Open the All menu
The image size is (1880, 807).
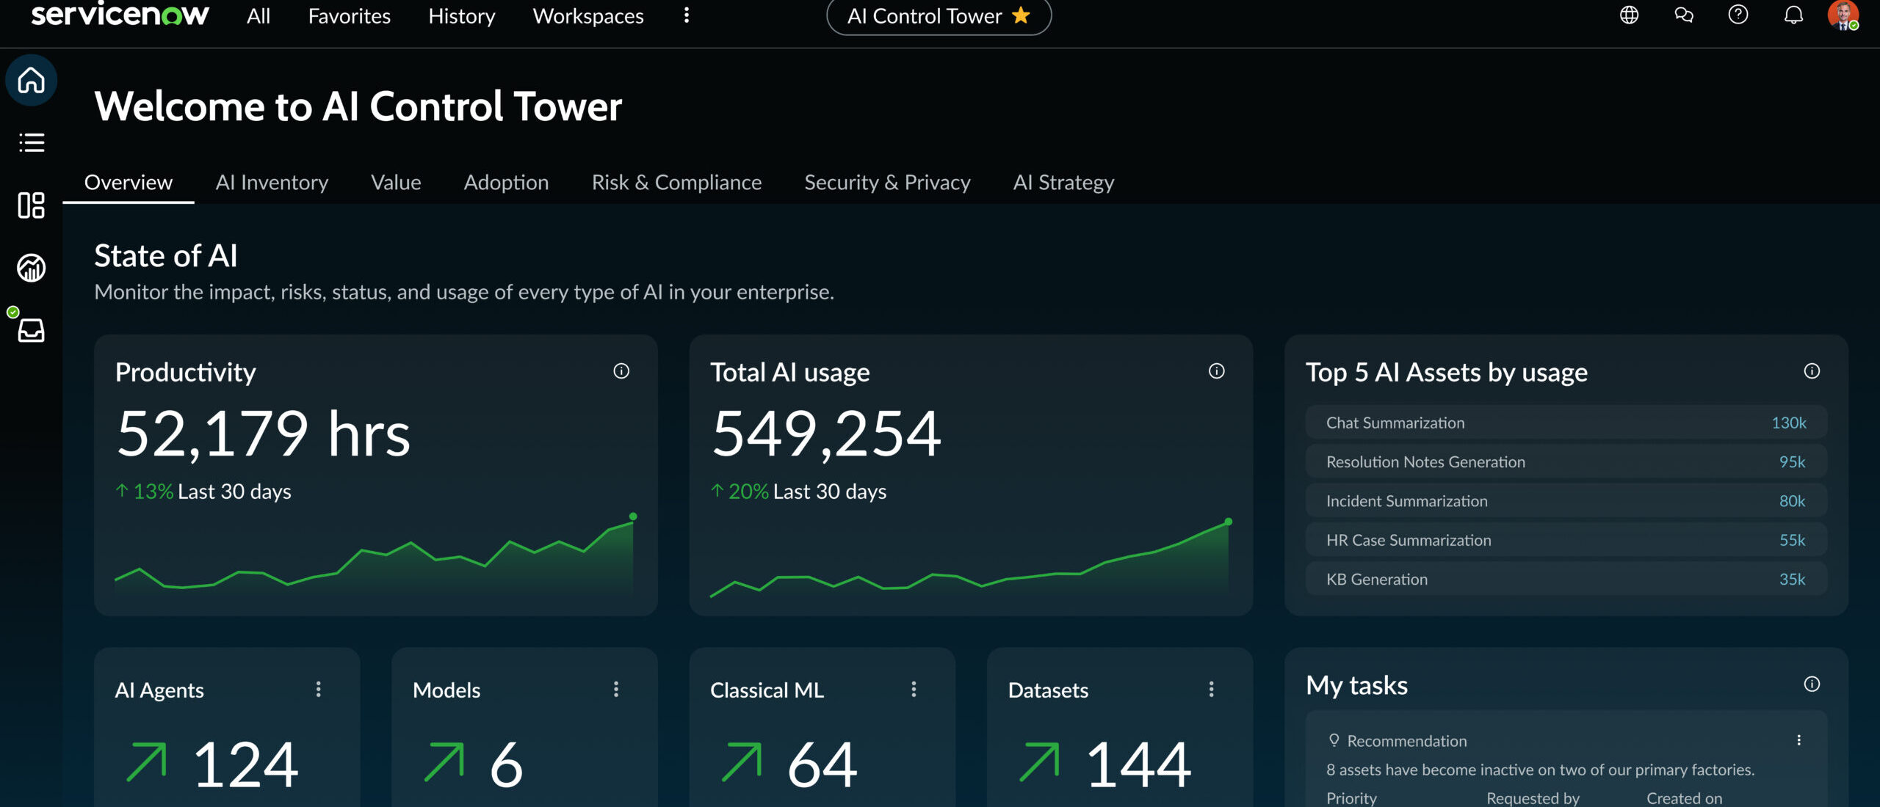pos(258,16)
